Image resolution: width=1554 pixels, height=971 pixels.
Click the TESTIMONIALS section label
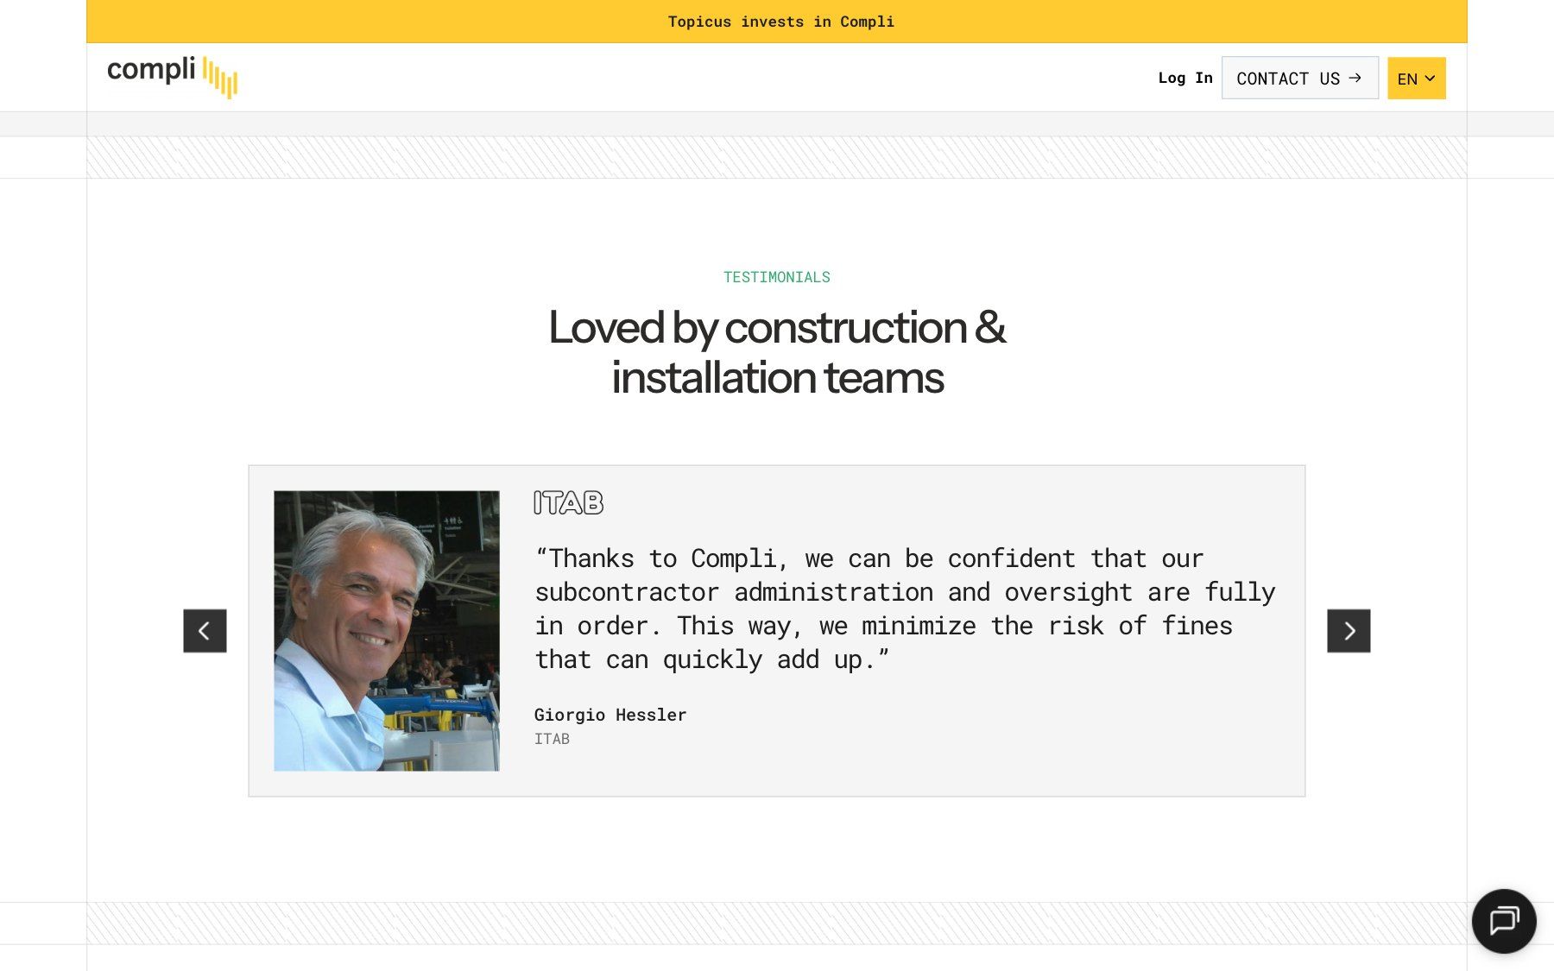click(777, 277)
